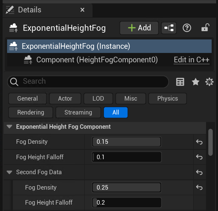Select the Rendering filter tab
This screenshot has height=211, width=218.
(x=31, y=112)
